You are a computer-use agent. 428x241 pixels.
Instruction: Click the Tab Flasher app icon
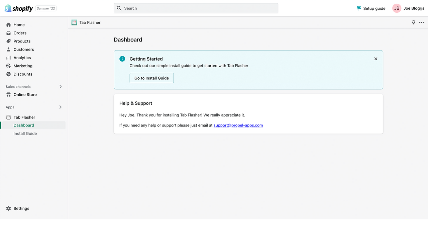click(74, 22)
